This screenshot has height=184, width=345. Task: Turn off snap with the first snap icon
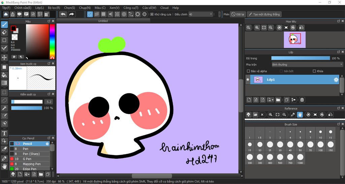(x=90, y=14)
